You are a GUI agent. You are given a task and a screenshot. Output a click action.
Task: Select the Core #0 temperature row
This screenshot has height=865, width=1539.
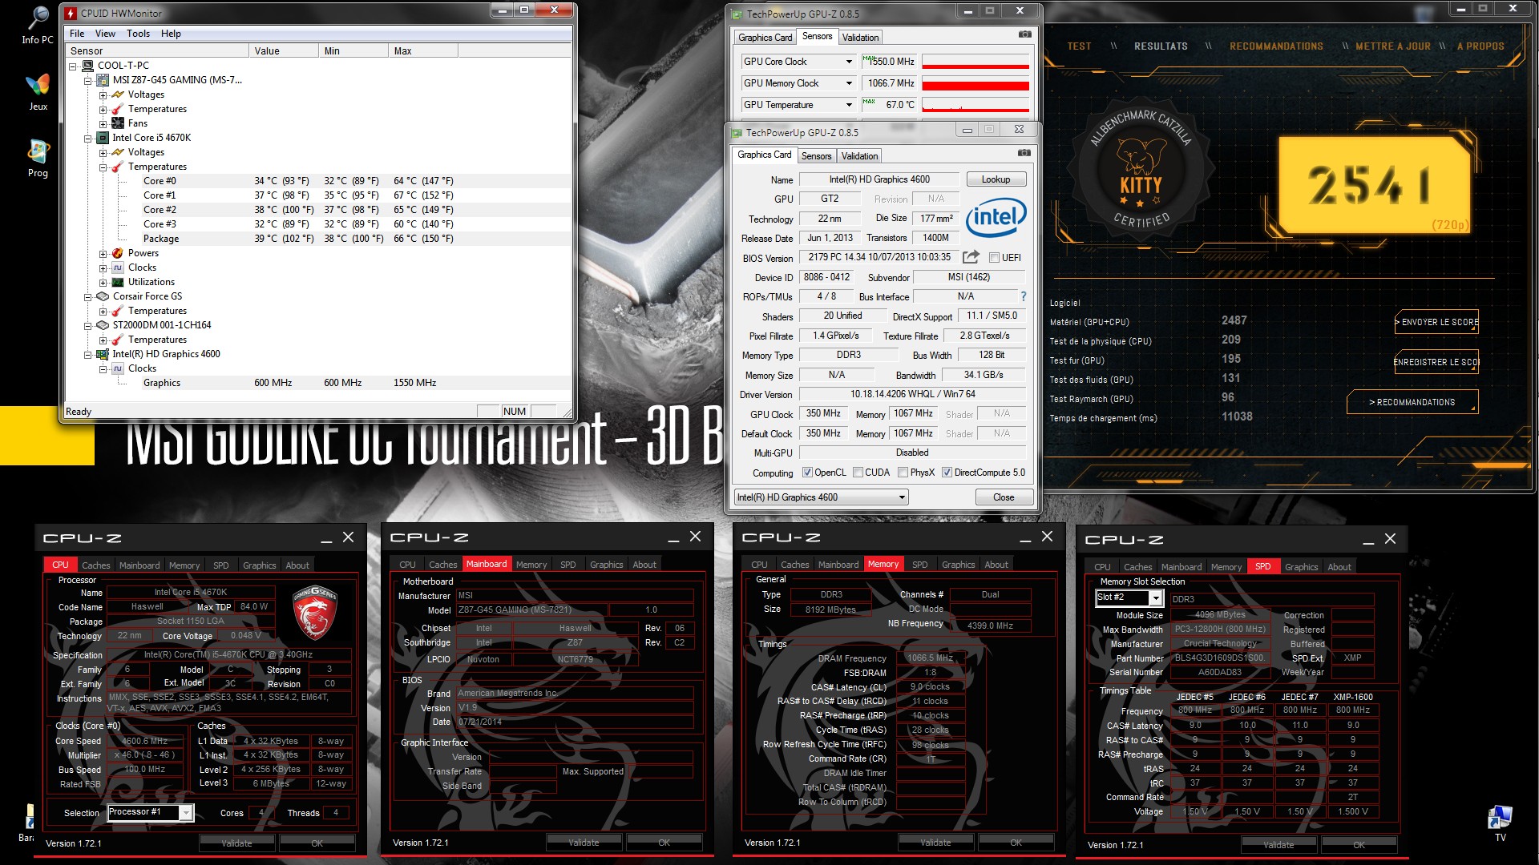coord(319,181)
